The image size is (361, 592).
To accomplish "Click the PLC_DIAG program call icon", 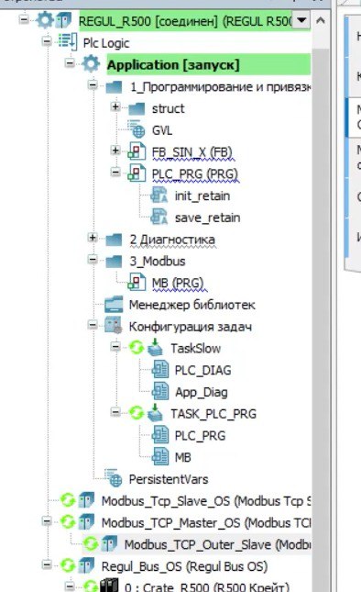I will tap(160, 370).
